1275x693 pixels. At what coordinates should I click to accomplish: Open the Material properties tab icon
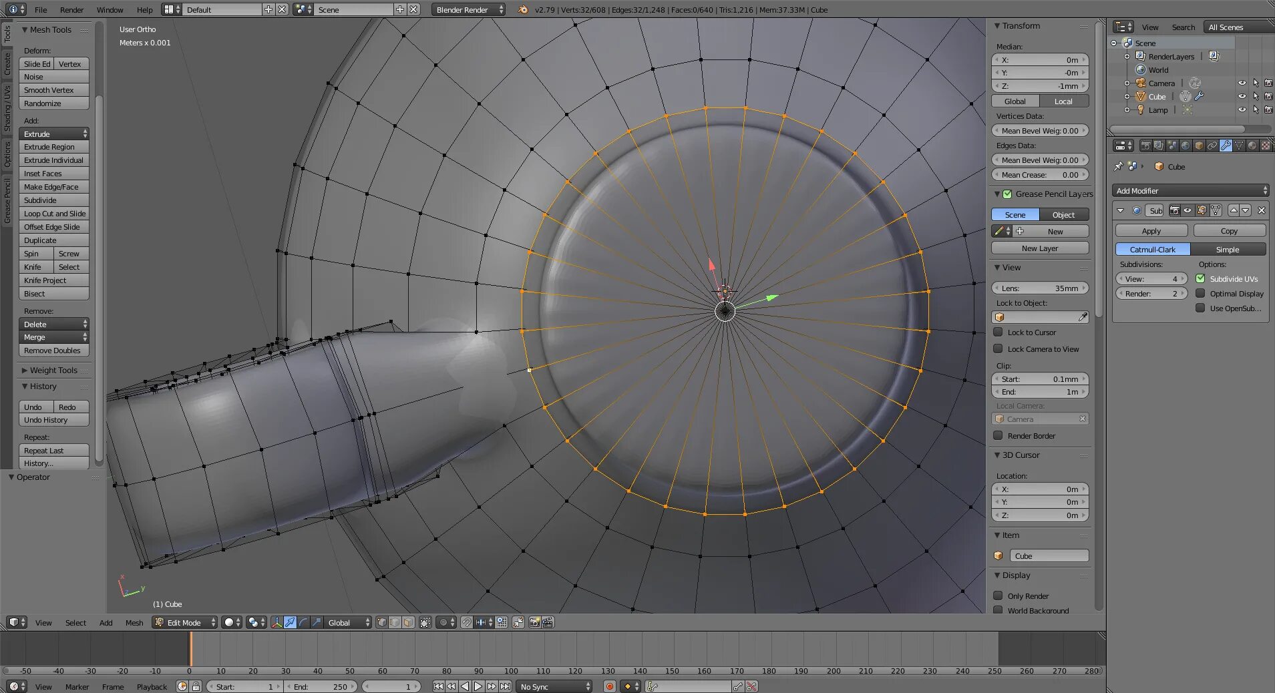[x=1252, y=146]
